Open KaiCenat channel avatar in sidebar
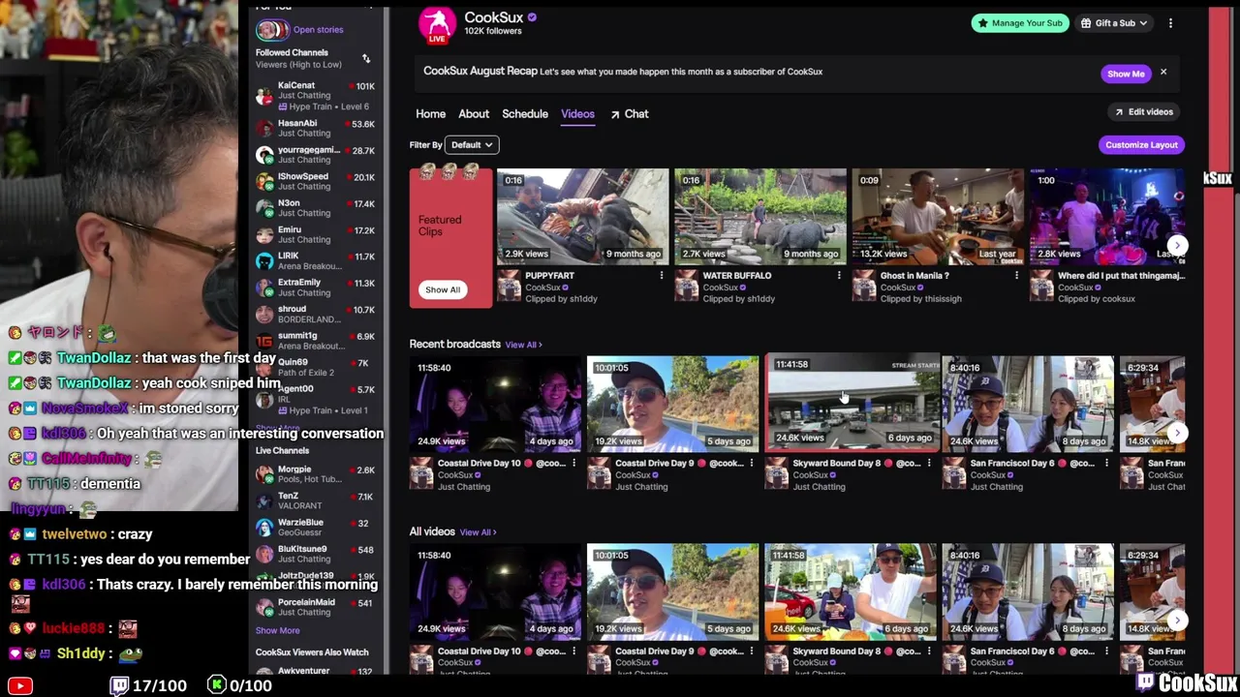 point(264,95)
